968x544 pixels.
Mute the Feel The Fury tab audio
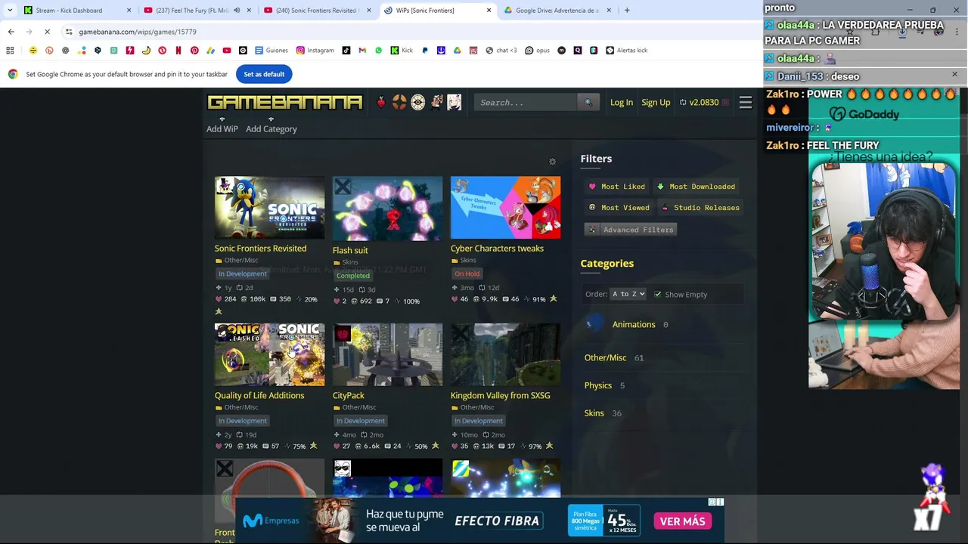tap(237, 11)
